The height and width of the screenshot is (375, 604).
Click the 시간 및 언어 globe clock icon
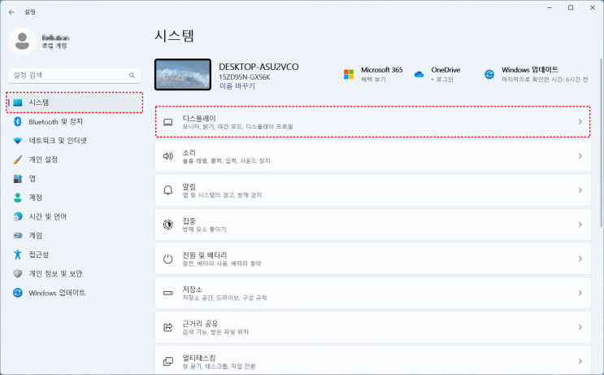[18, 216]
